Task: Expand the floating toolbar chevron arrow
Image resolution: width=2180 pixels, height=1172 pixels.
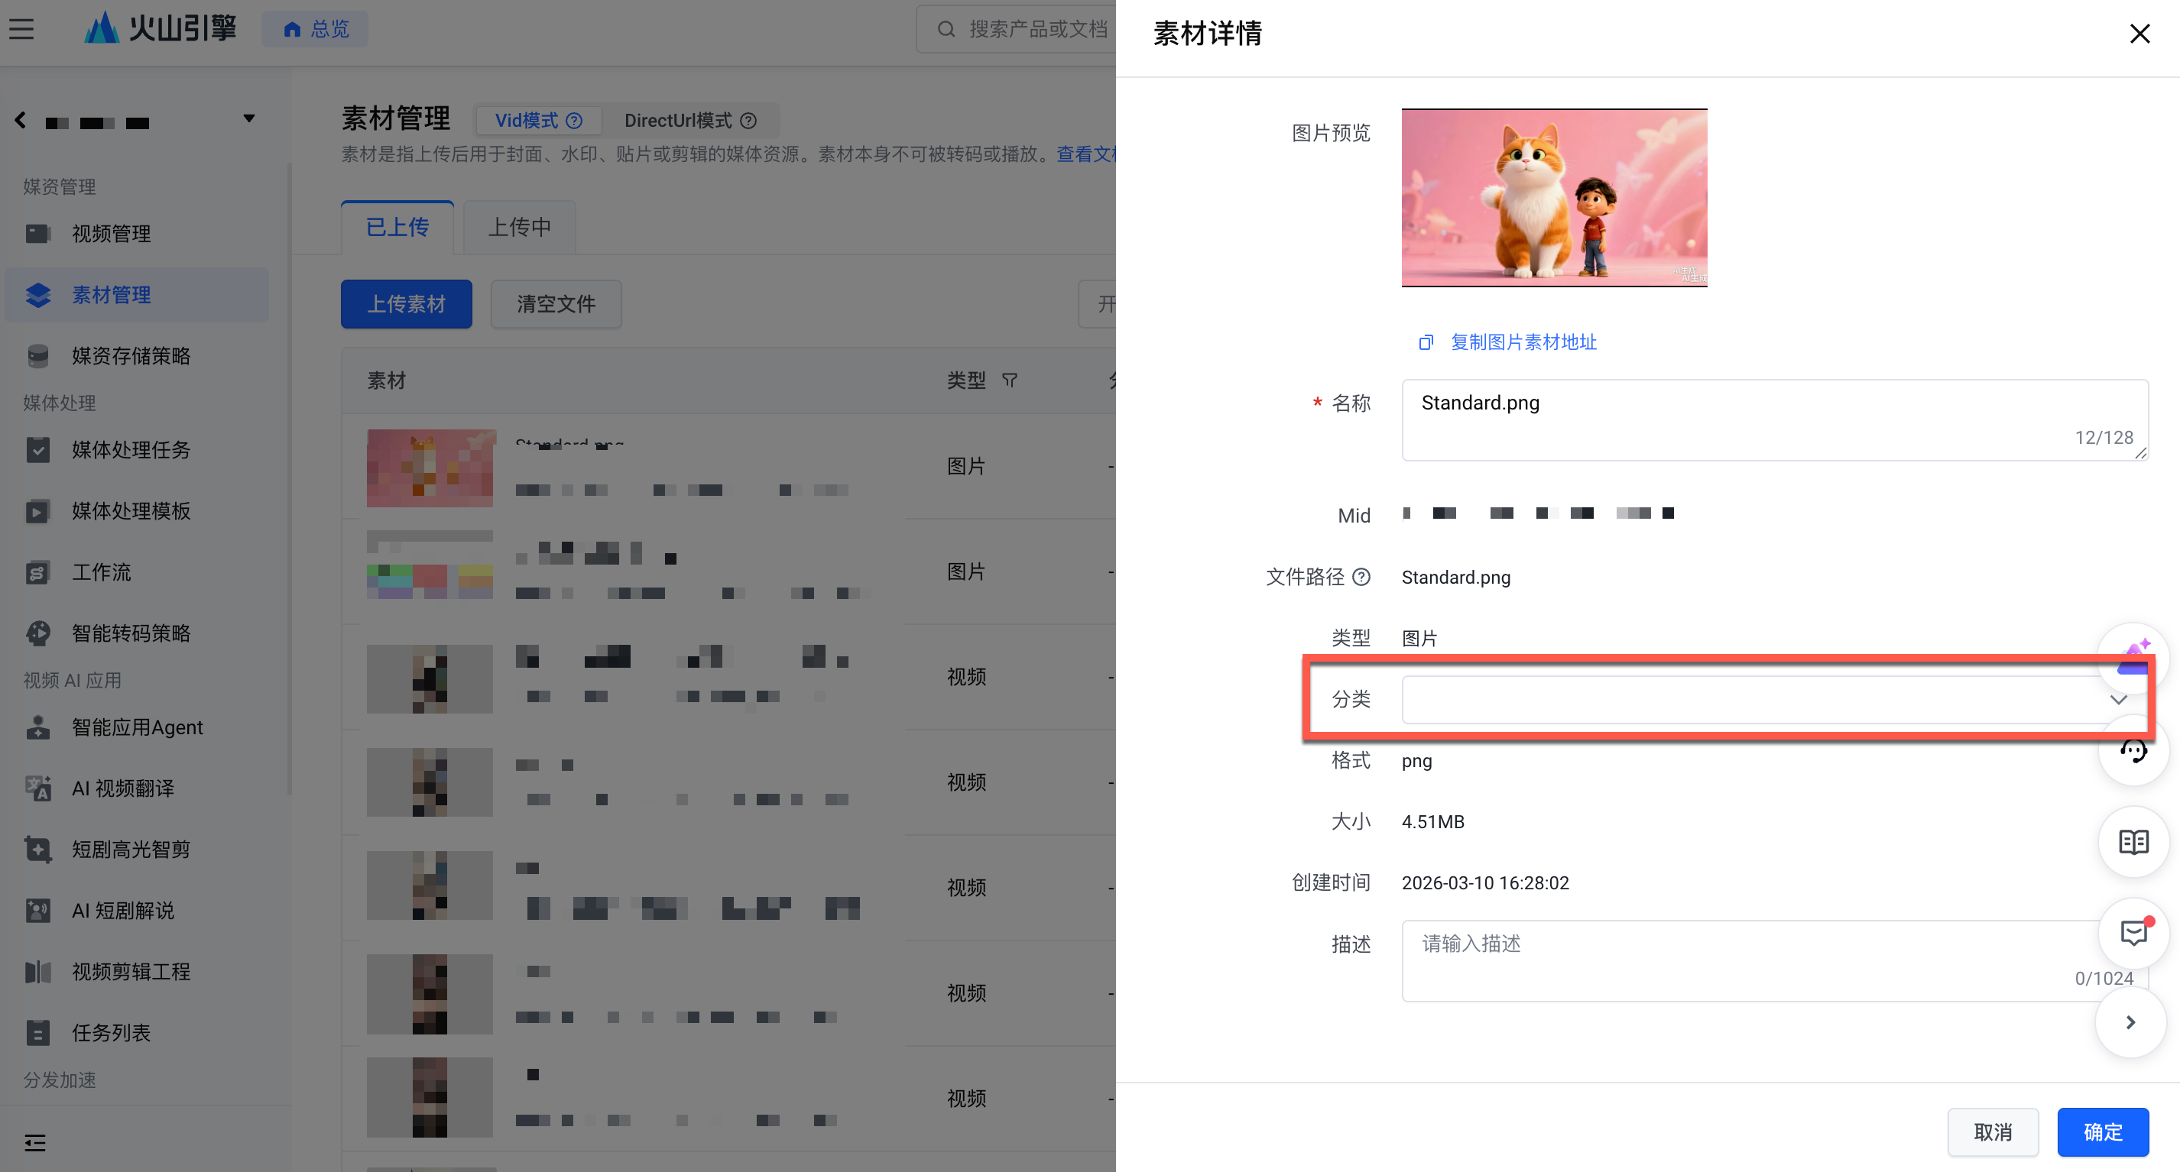Action: click(x=2130, y=1022)
